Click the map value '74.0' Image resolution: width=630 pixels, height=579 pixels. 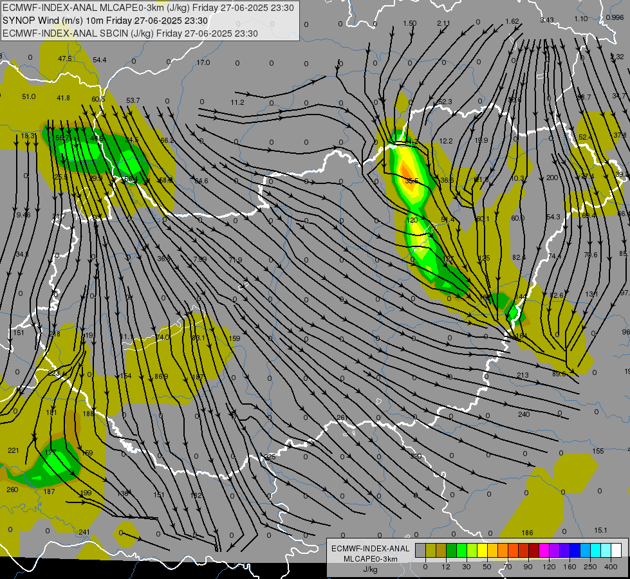pos(163,337)
